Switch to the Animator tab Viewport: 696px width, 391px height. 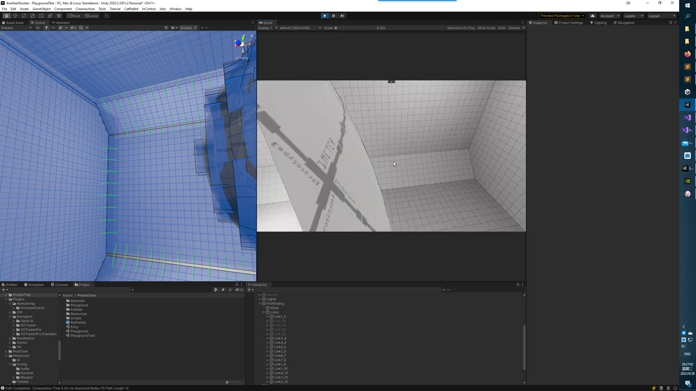click(61, 23)
